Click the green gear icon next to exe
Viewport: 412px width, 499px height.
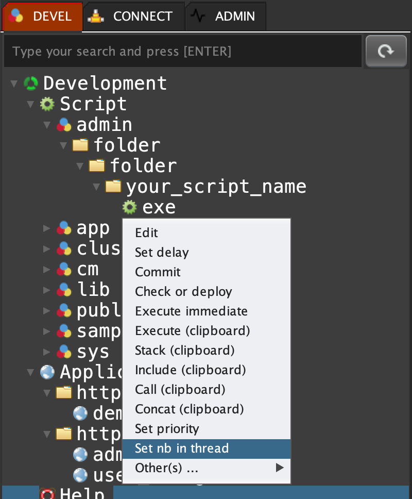click(x=129, y=207)
